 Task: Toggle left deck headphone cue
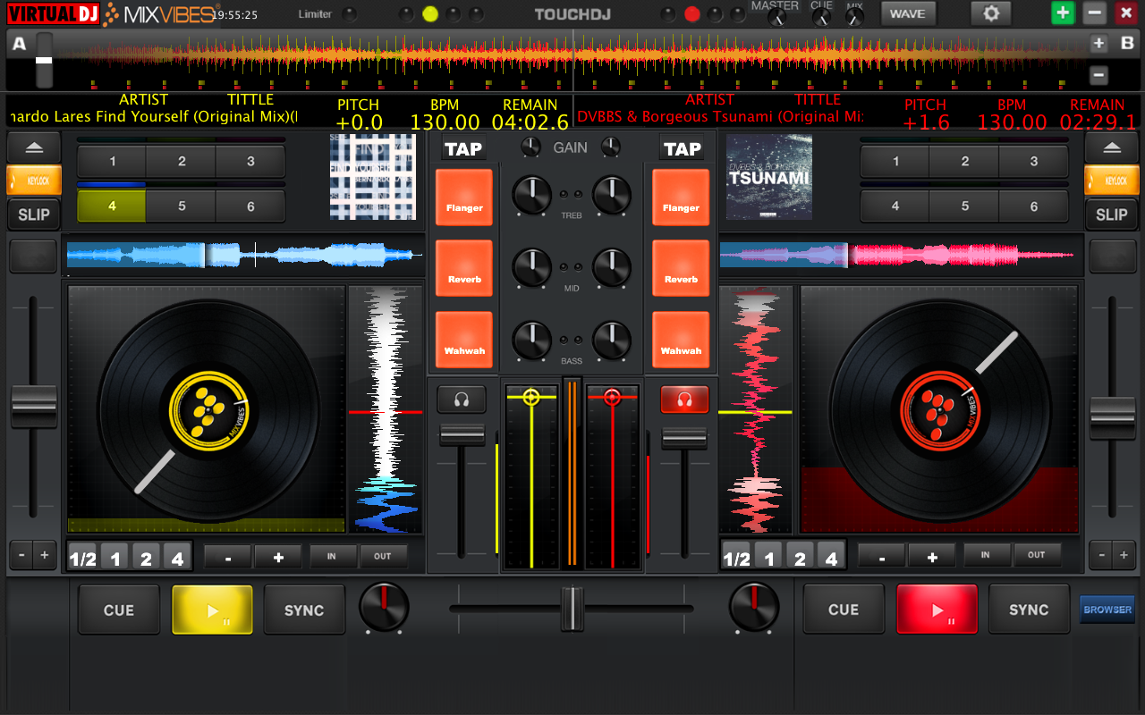click(x=462, y=400)
